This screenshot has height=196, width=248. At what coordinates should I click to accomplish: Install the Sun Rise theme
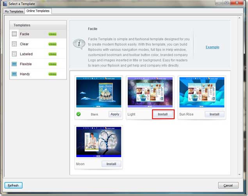(x=214, y=114)
